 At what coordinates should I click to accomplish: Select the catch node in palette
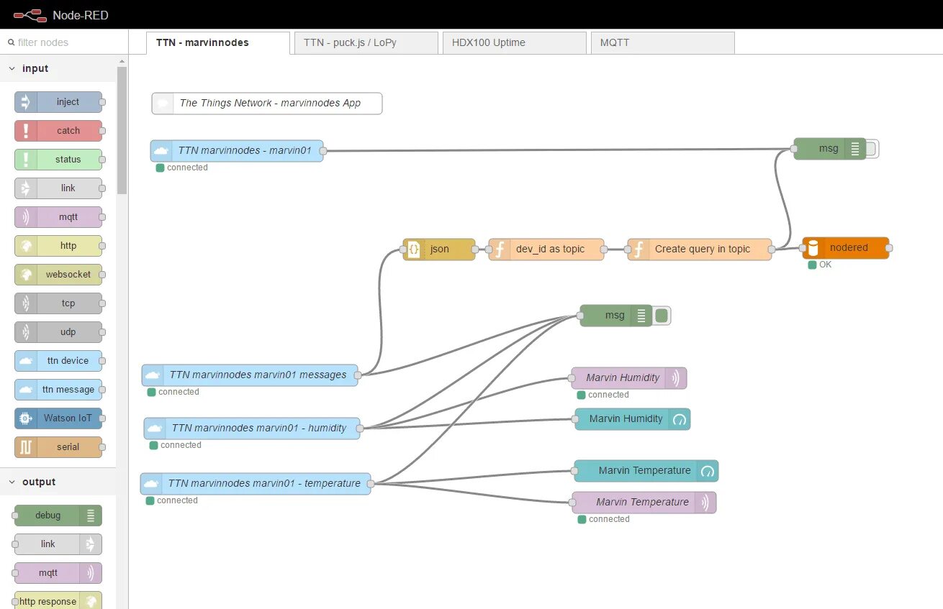58,131
